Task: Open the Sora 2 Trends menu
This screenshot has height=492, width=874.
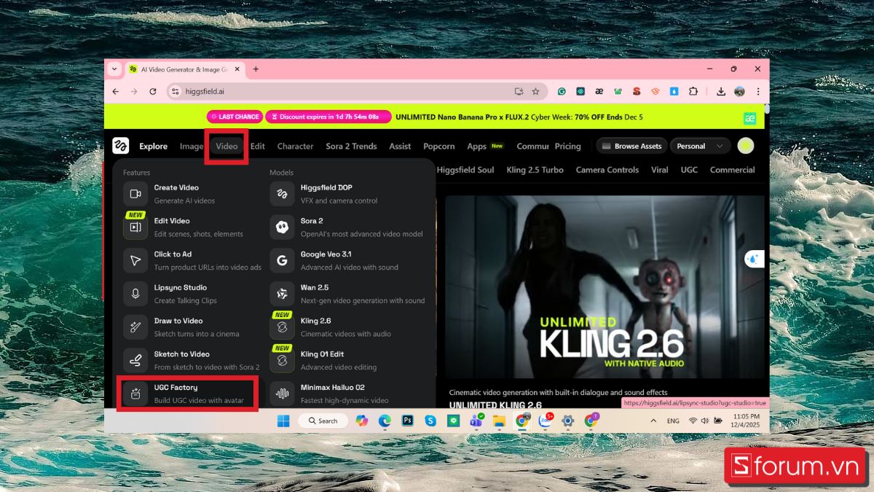Action: point(351,146)
